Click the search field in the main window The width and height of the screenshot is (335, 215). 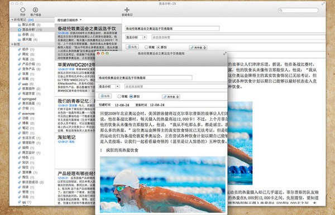298,10
